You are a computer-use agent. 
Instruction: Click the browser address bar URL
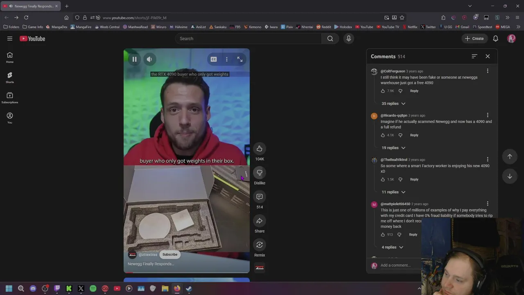tap(135, 18)
